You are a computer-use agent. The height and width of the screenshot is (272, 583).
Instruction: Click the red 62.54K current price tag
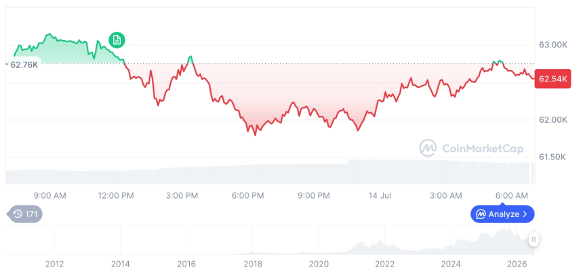(x=552, y=79)
